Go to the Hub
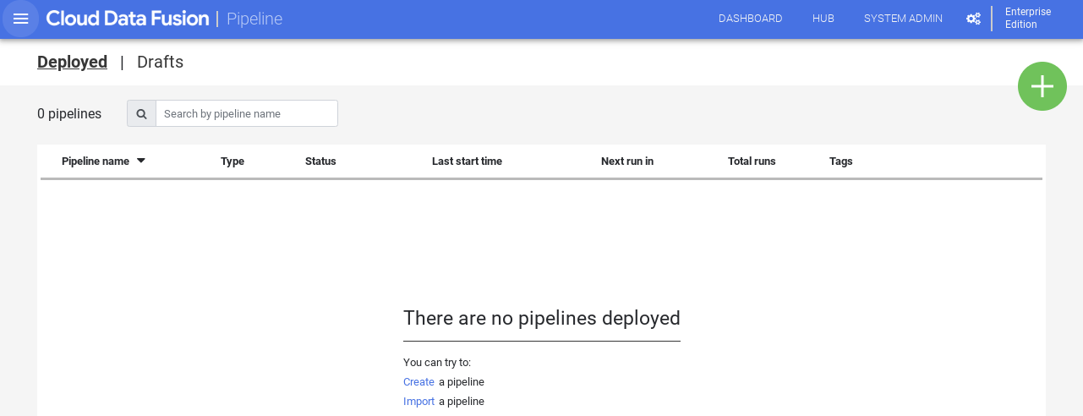Viewport: 1083px width, 416px height. pos(823,19)
